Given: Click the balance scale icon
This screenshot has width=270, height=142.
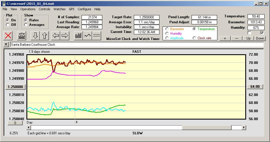Looking at the screenshot, I should (21, 36).
